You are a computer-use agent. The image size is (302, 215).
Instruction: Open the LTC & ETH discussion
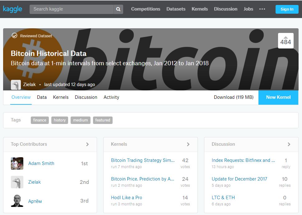coord(223,198)
